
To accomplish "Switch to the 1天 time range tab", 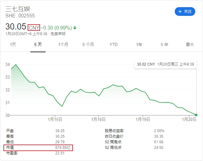I will (13, 44).
